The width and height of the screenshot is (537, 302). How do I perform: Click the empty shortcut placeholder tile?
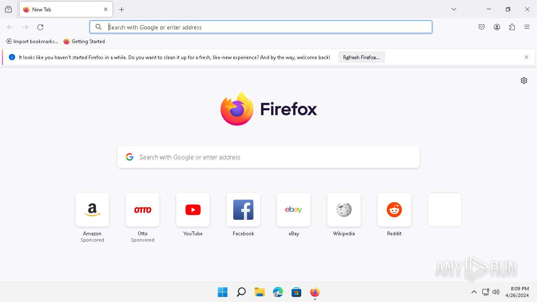[445, 210]
